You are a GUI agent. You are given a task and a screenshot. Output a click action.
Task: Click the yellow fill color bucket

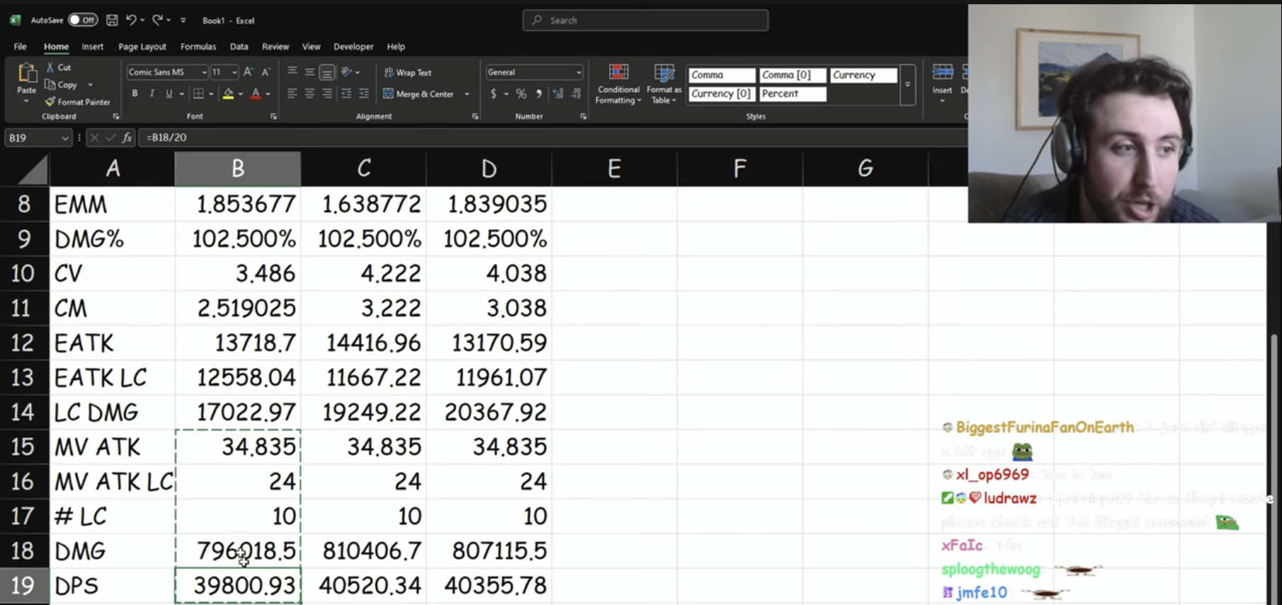[228, 93]
